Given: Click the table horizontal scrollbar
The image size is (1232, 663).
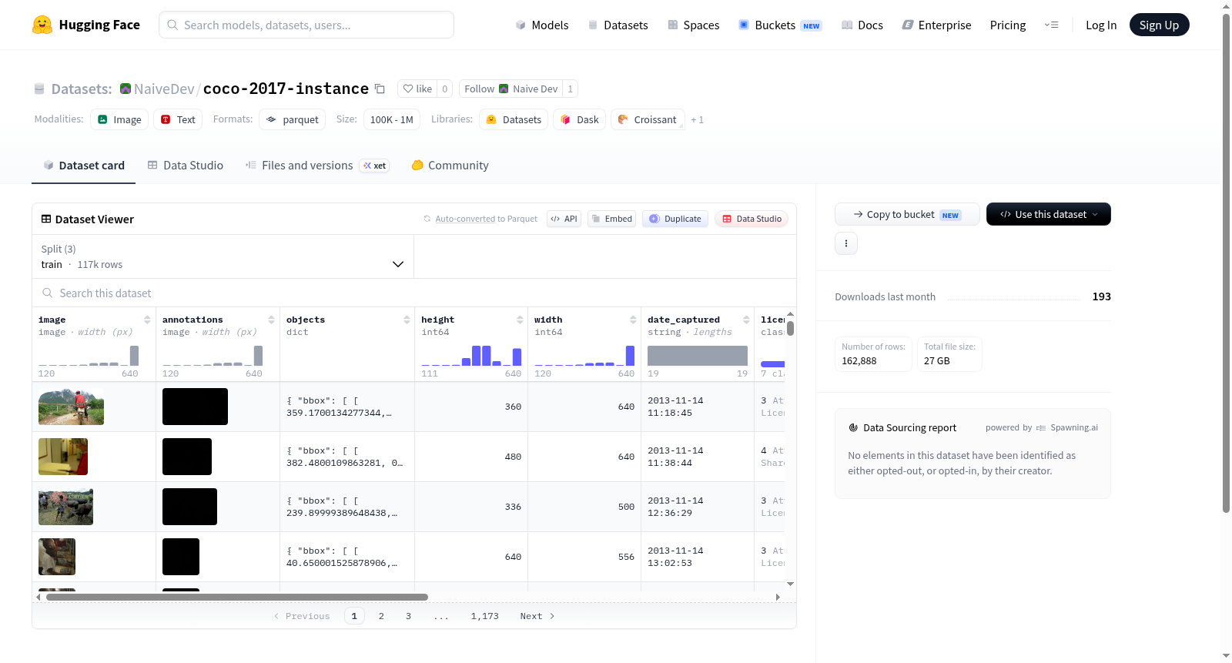Looking at the screenshot, I should click(237, 597).
